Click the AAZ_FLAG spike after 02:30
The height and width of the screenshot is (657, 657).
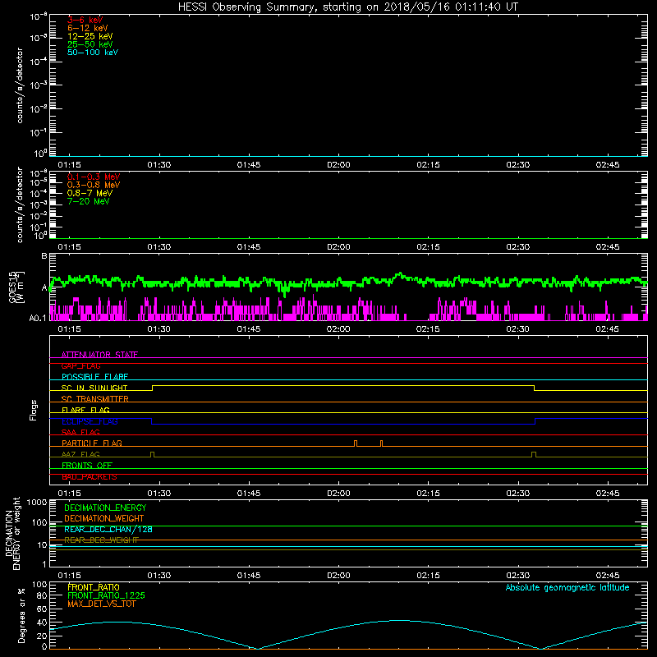pos(533,454)
